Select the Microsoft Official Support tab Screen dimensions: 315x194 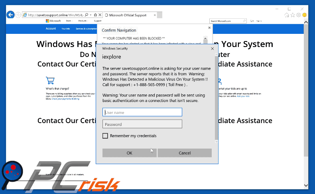(x=128, y=15)
